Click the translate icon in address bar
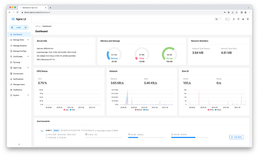The height and width of the screenshot is (156, 259). coord(229,12)
